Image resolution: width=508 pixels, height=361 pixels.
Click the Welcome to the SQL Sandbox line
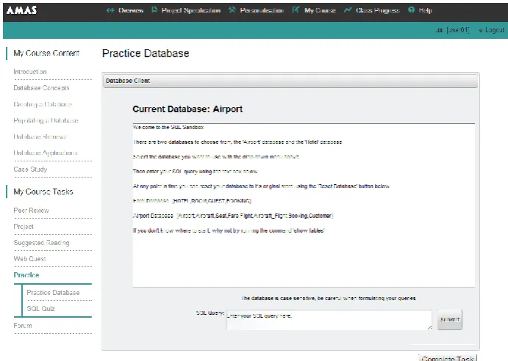[x=168, y=127]
